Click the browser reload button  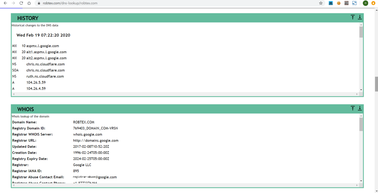click(x=21, y=3)
